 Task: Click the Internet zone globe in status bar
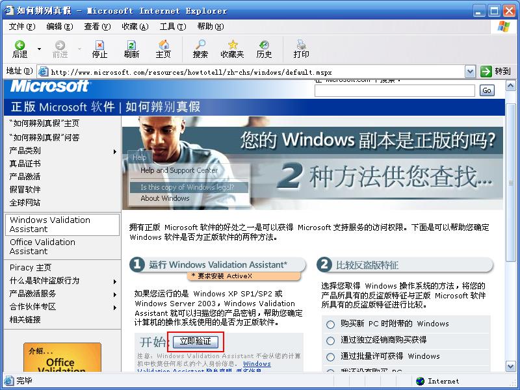[420, 381]
